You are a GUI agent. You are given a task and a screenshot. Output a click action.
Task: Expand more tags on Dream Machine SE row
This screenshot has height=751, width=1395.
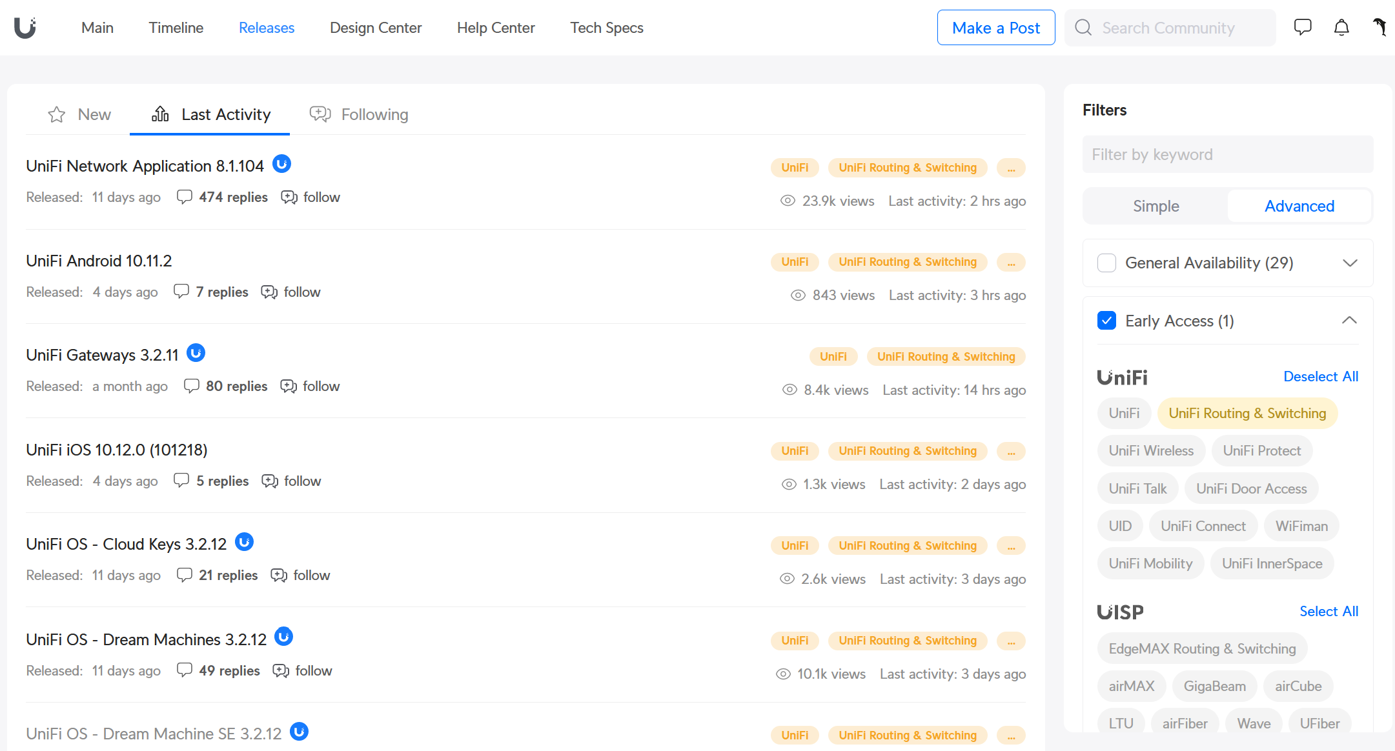(x=1011, y=736)
